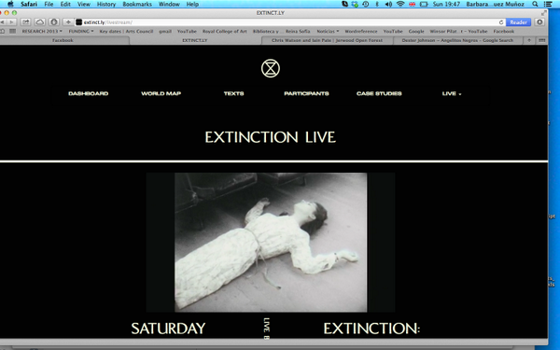Open the Barbara user account menu
This screenshot has height=350, width=560.
tap(495, 4)
